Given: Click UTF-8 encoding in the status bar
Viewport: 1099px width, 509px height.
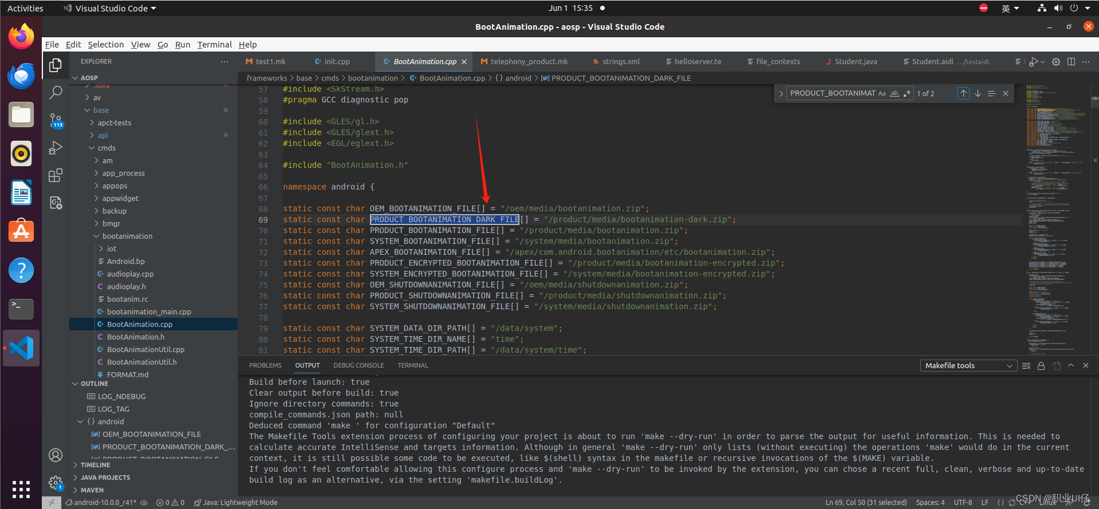Looking at the screenshot, I should coord(963,503).
